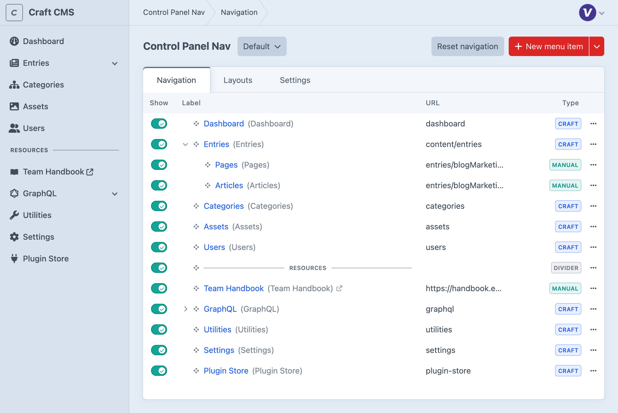Image resolution: width=618 pixels, height=413 pixels.
Task: Collapse the Entries row in the table
Action: pos(185,144)
